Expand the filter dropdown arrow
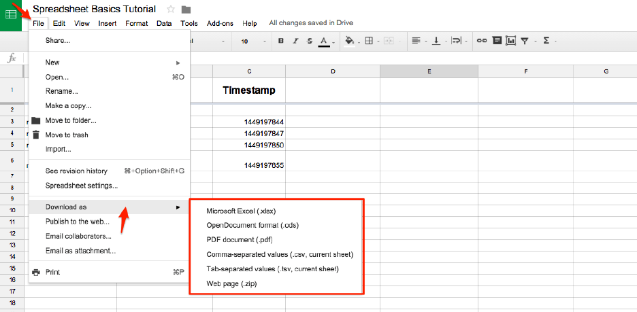Image resolution: width=637 pixels, height=312 pixels. point(536,41)
